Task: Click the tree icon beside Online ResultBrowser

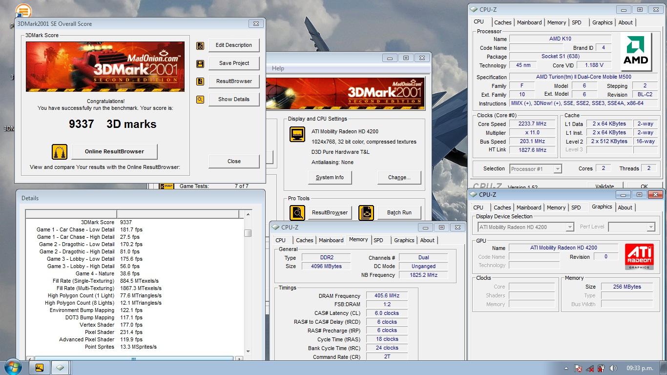Action: pyautogui.click(x=60, y=152)
